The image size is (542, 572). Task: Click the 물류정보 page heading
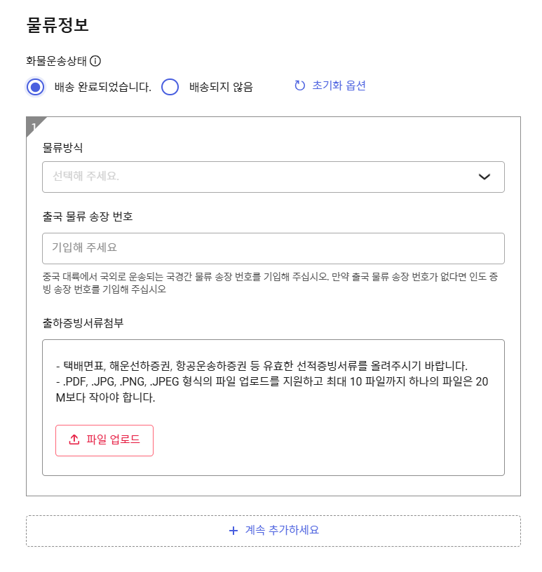(57, 25)
